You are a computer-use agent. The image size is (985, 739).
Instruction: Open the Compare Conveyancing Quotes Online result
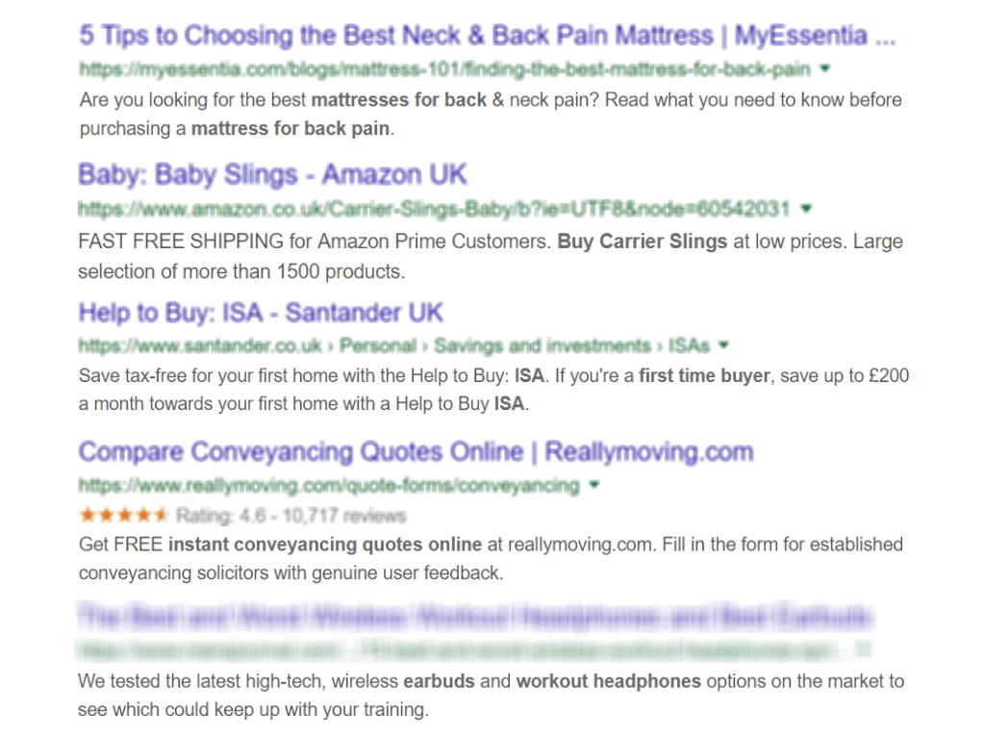click(x=416, y=452)
